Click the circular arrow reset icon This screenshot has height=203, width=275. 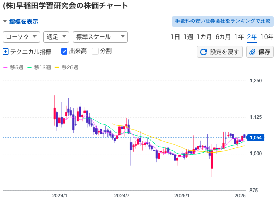[x=204, y=52]
